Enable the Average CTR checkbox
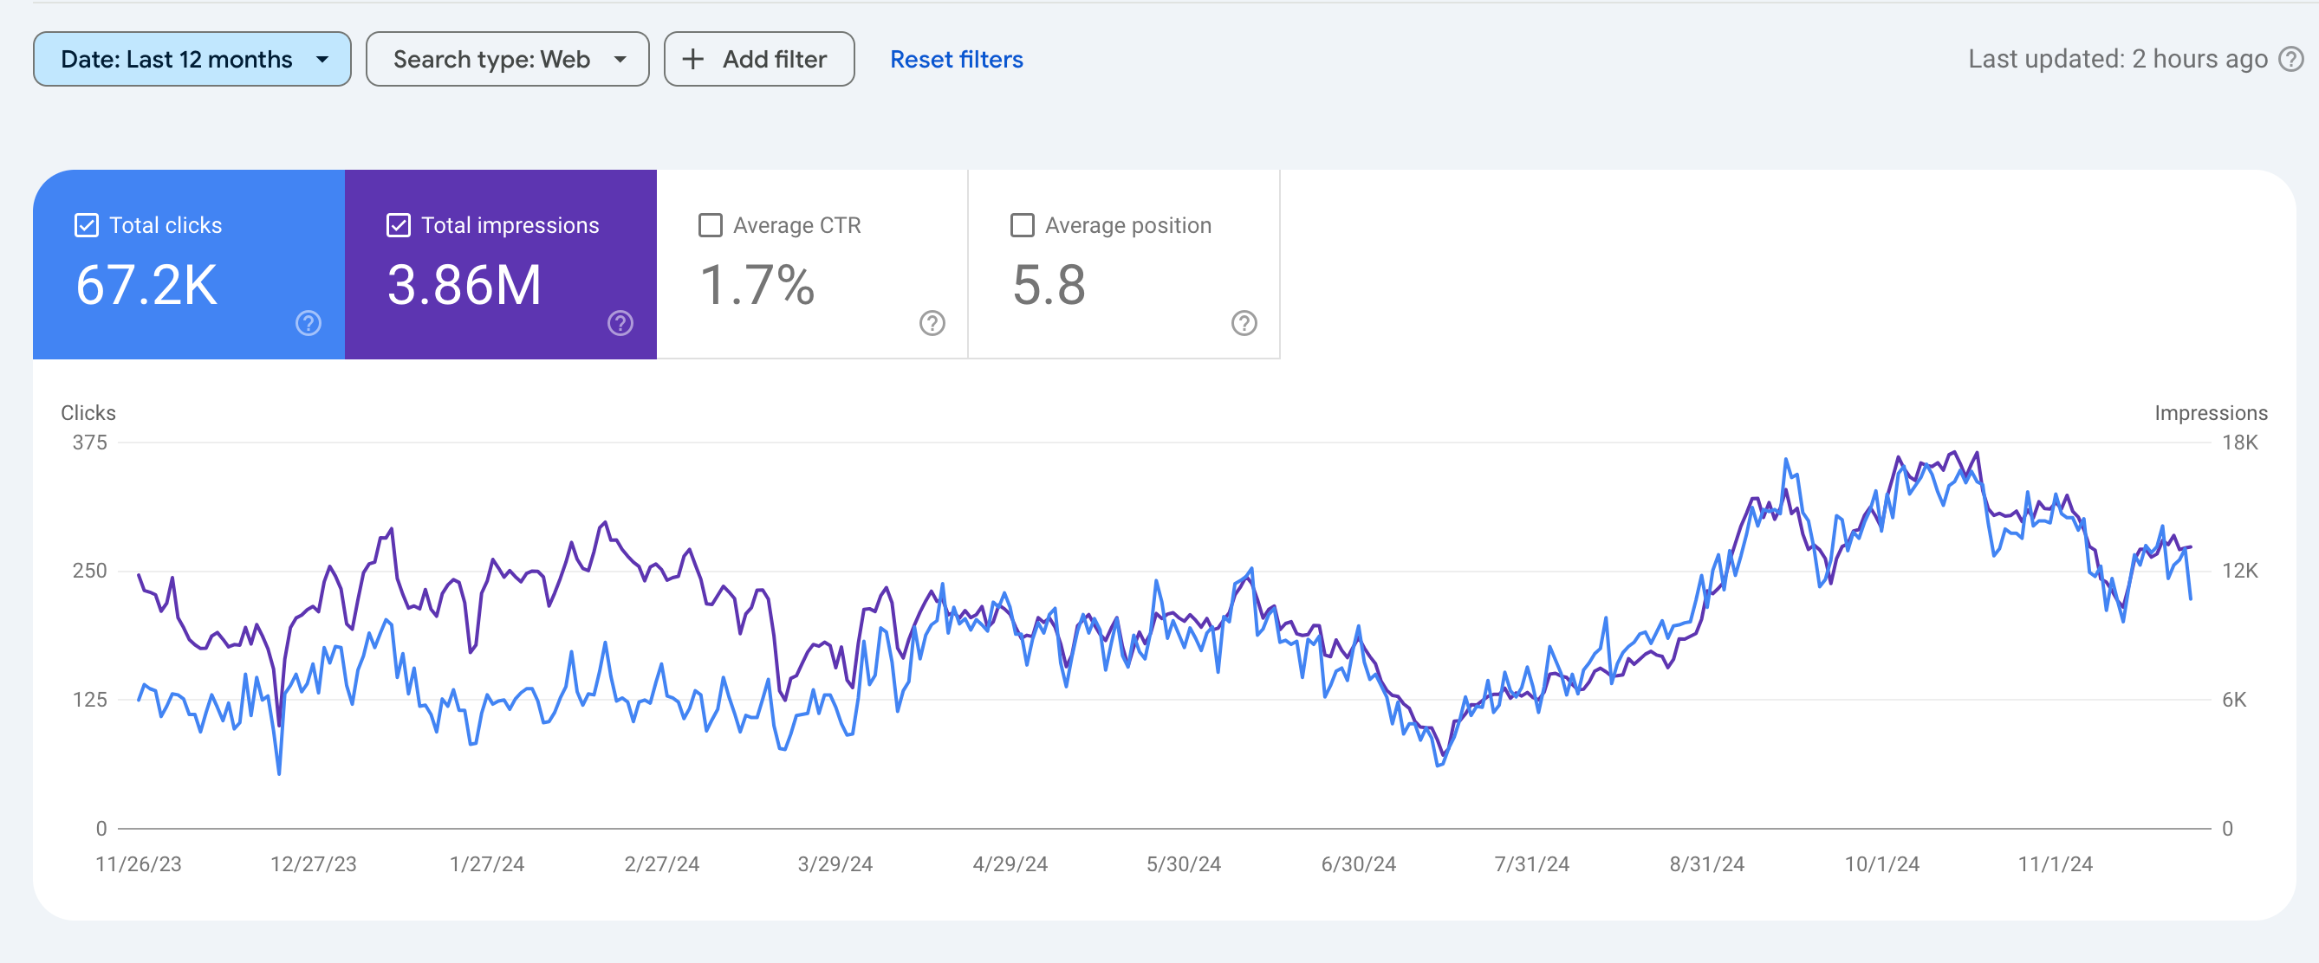Viewport: 2319px width, 963px height. (711, 225)
